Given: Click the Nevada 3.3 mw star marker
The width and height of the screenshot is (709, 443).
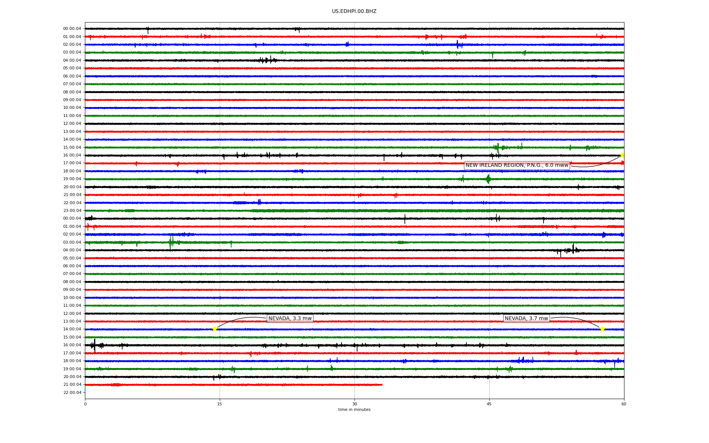Looking at the screenshot, I should 215,329.
